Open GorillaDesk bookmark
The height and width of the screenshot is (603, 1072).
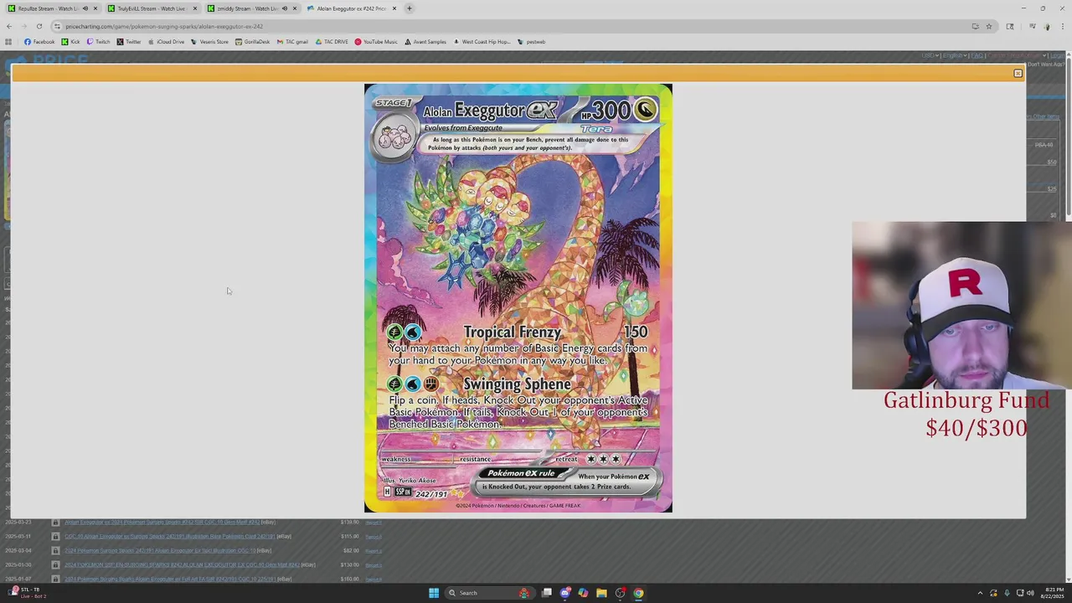tap(252, 42)
